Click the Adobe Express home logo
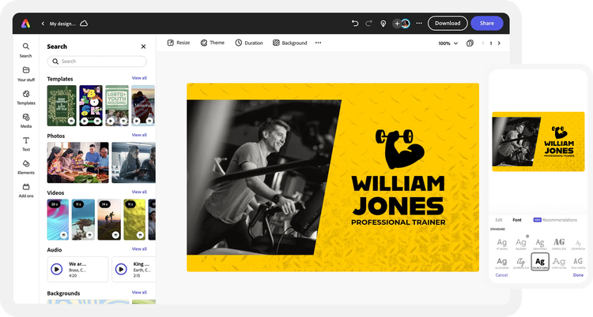 pyautogui.click(x=26, y=24)
